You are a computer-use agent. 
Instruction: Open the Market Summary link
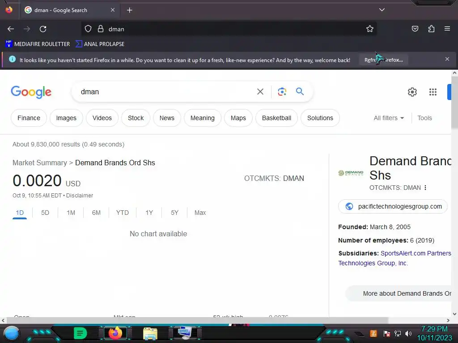click(x=40, y=163)
